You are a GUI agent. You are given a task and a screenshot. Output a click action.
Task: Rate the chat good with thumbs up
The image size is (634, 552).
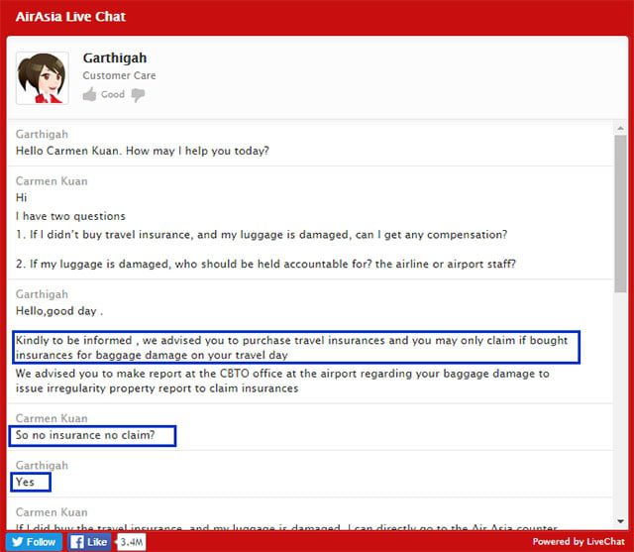(89, 94)
